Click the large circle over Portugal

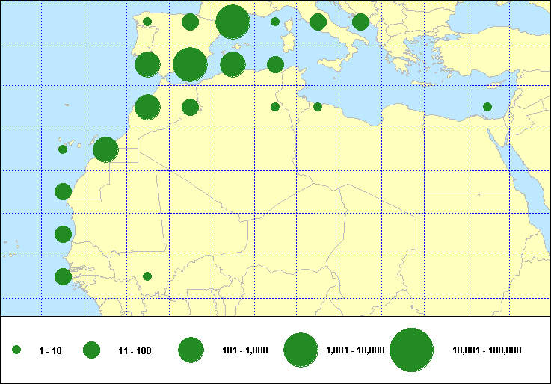click(147, 64)
